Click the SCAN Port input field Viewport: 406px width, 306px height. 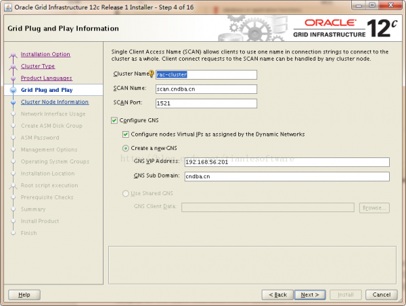click(x=206, y=103)
